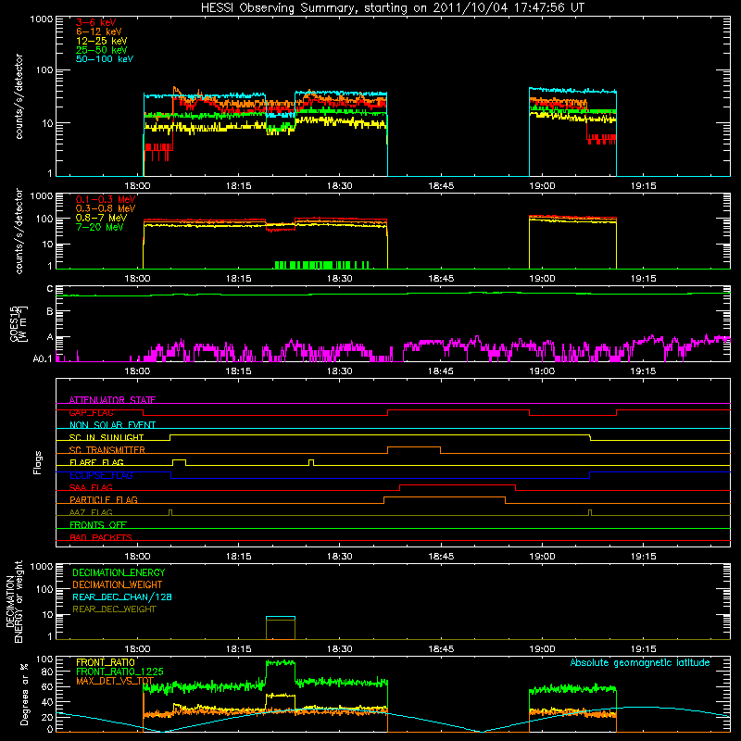Click the second FLARE_FLAG pulse near 18:26

pos(311,462)
